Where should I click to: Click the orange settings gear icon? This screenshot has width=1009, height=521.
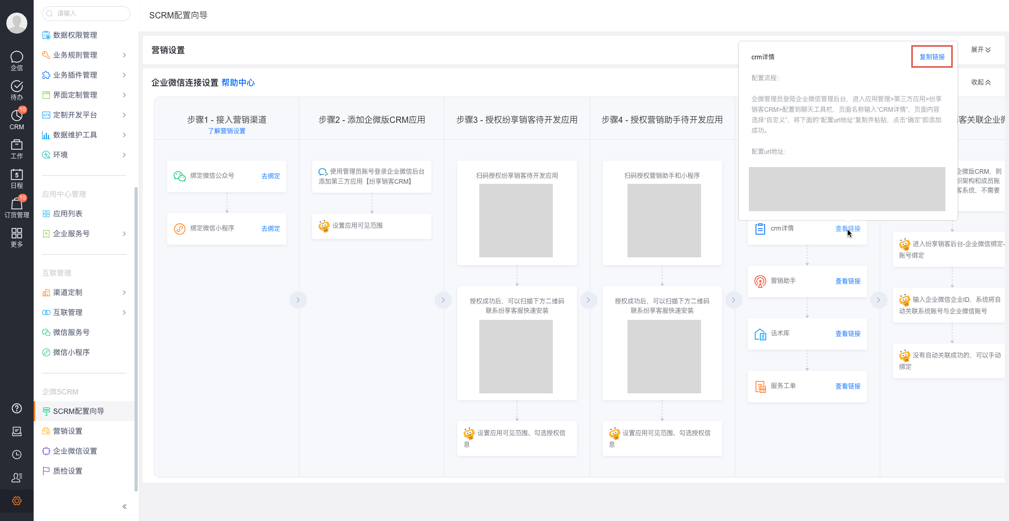pyautogui.click(x=17, y=501)
